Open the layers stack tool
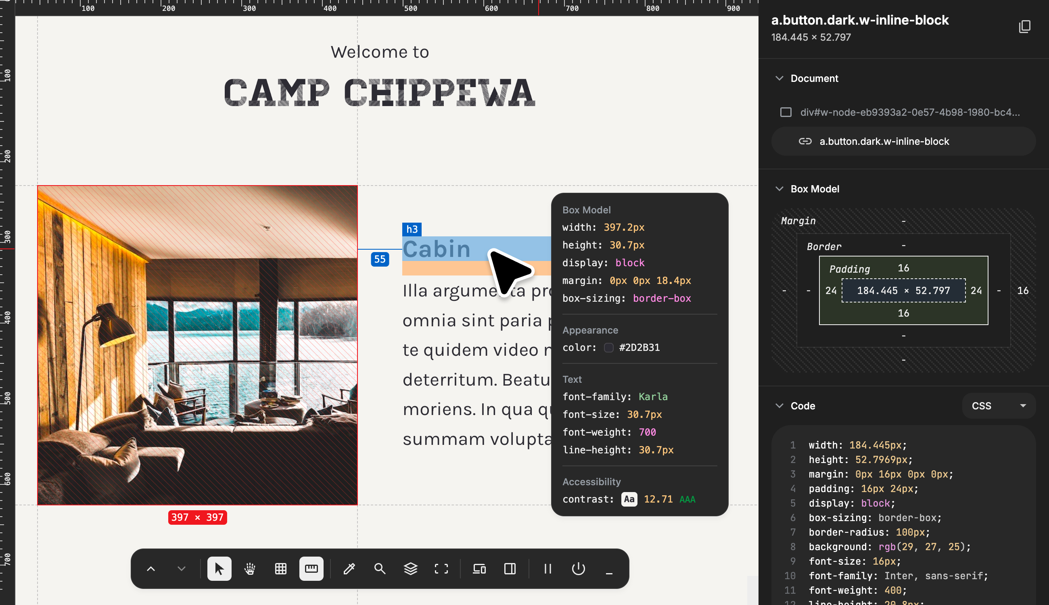Viewport: 1049px width, 605px height. [x=410, y=568]
